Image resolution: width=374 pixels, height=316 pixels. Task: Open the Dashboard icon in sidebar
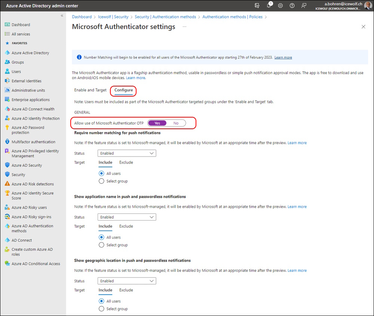pyautogui.click(x=7, y=25)
